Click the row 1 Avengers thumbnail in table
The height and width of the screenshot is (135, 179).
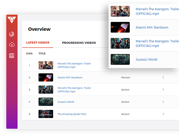[x=46, y=65]
